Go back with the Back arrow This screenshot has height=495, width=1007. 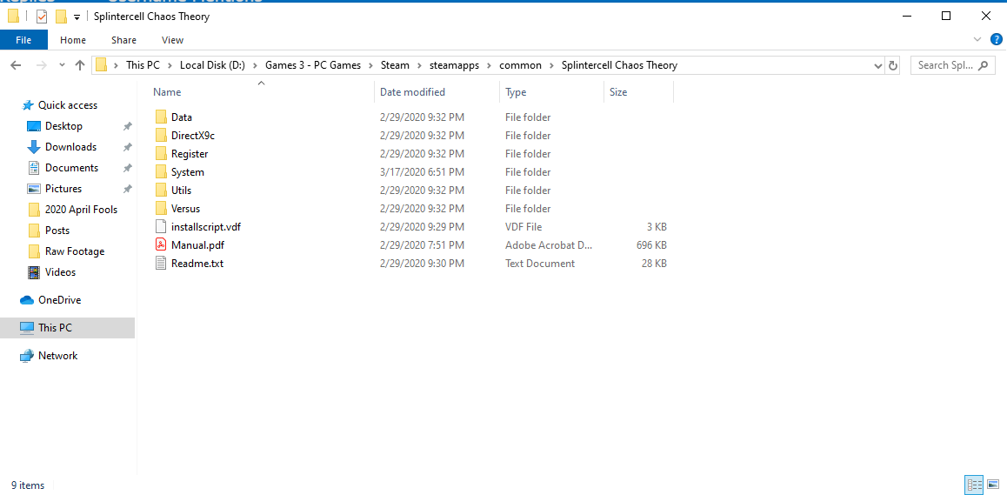[x=17, y=65]
